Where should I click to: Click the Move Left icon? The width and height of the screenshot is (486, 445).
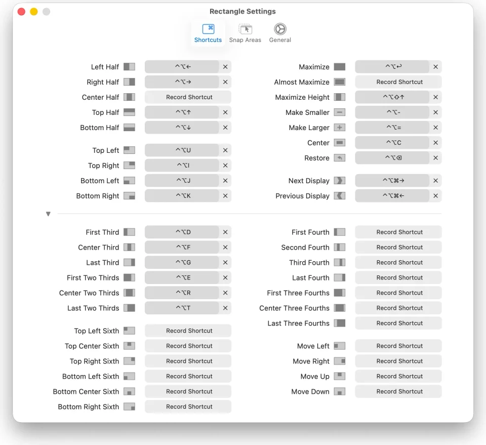pyautogui.click(x=339, y=346)
